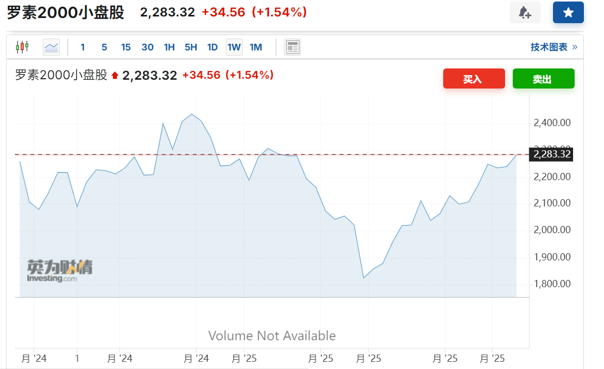The image size is (604, 369).
Task: Click the news overlay icon in toolbar
Action: [x=293, y=47]
